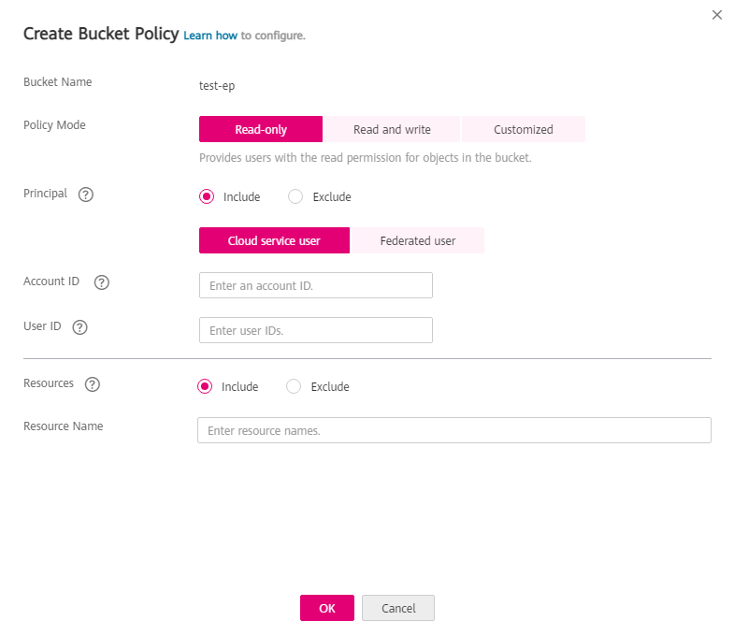Close the Create Bucket Policy dialog
Image resolution: width=734 pixels, height=635 pixels.
pyautogui.click(x=717, y=15)
